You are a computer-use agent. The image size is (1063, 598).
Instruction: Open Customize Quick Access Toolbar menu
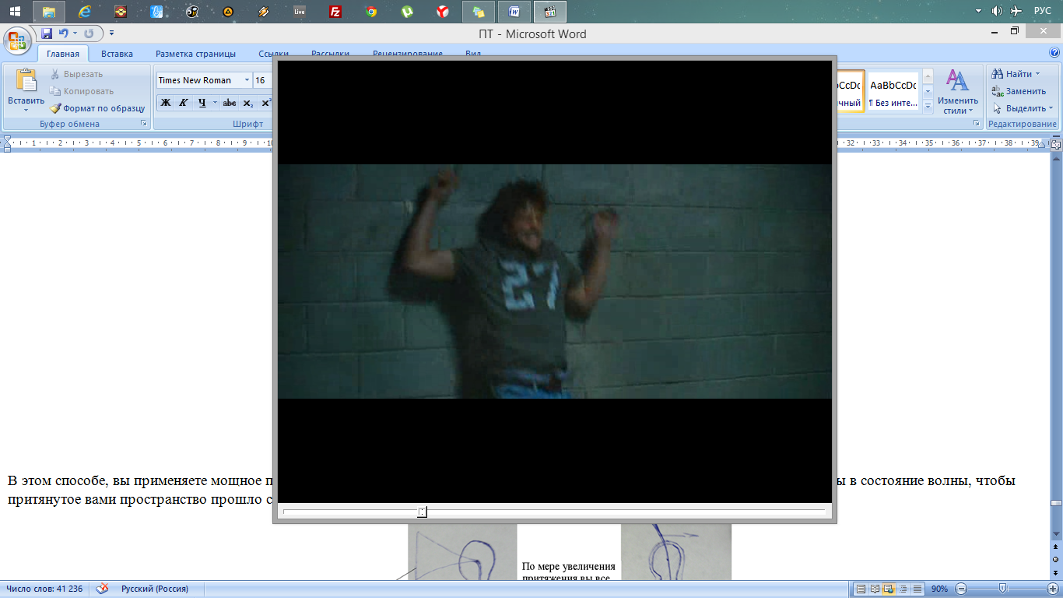(x=112, y=33)
